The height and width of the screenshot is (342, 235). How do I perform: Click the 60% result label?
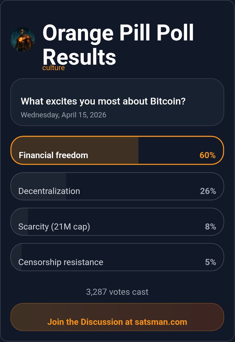tap(207, 155)
